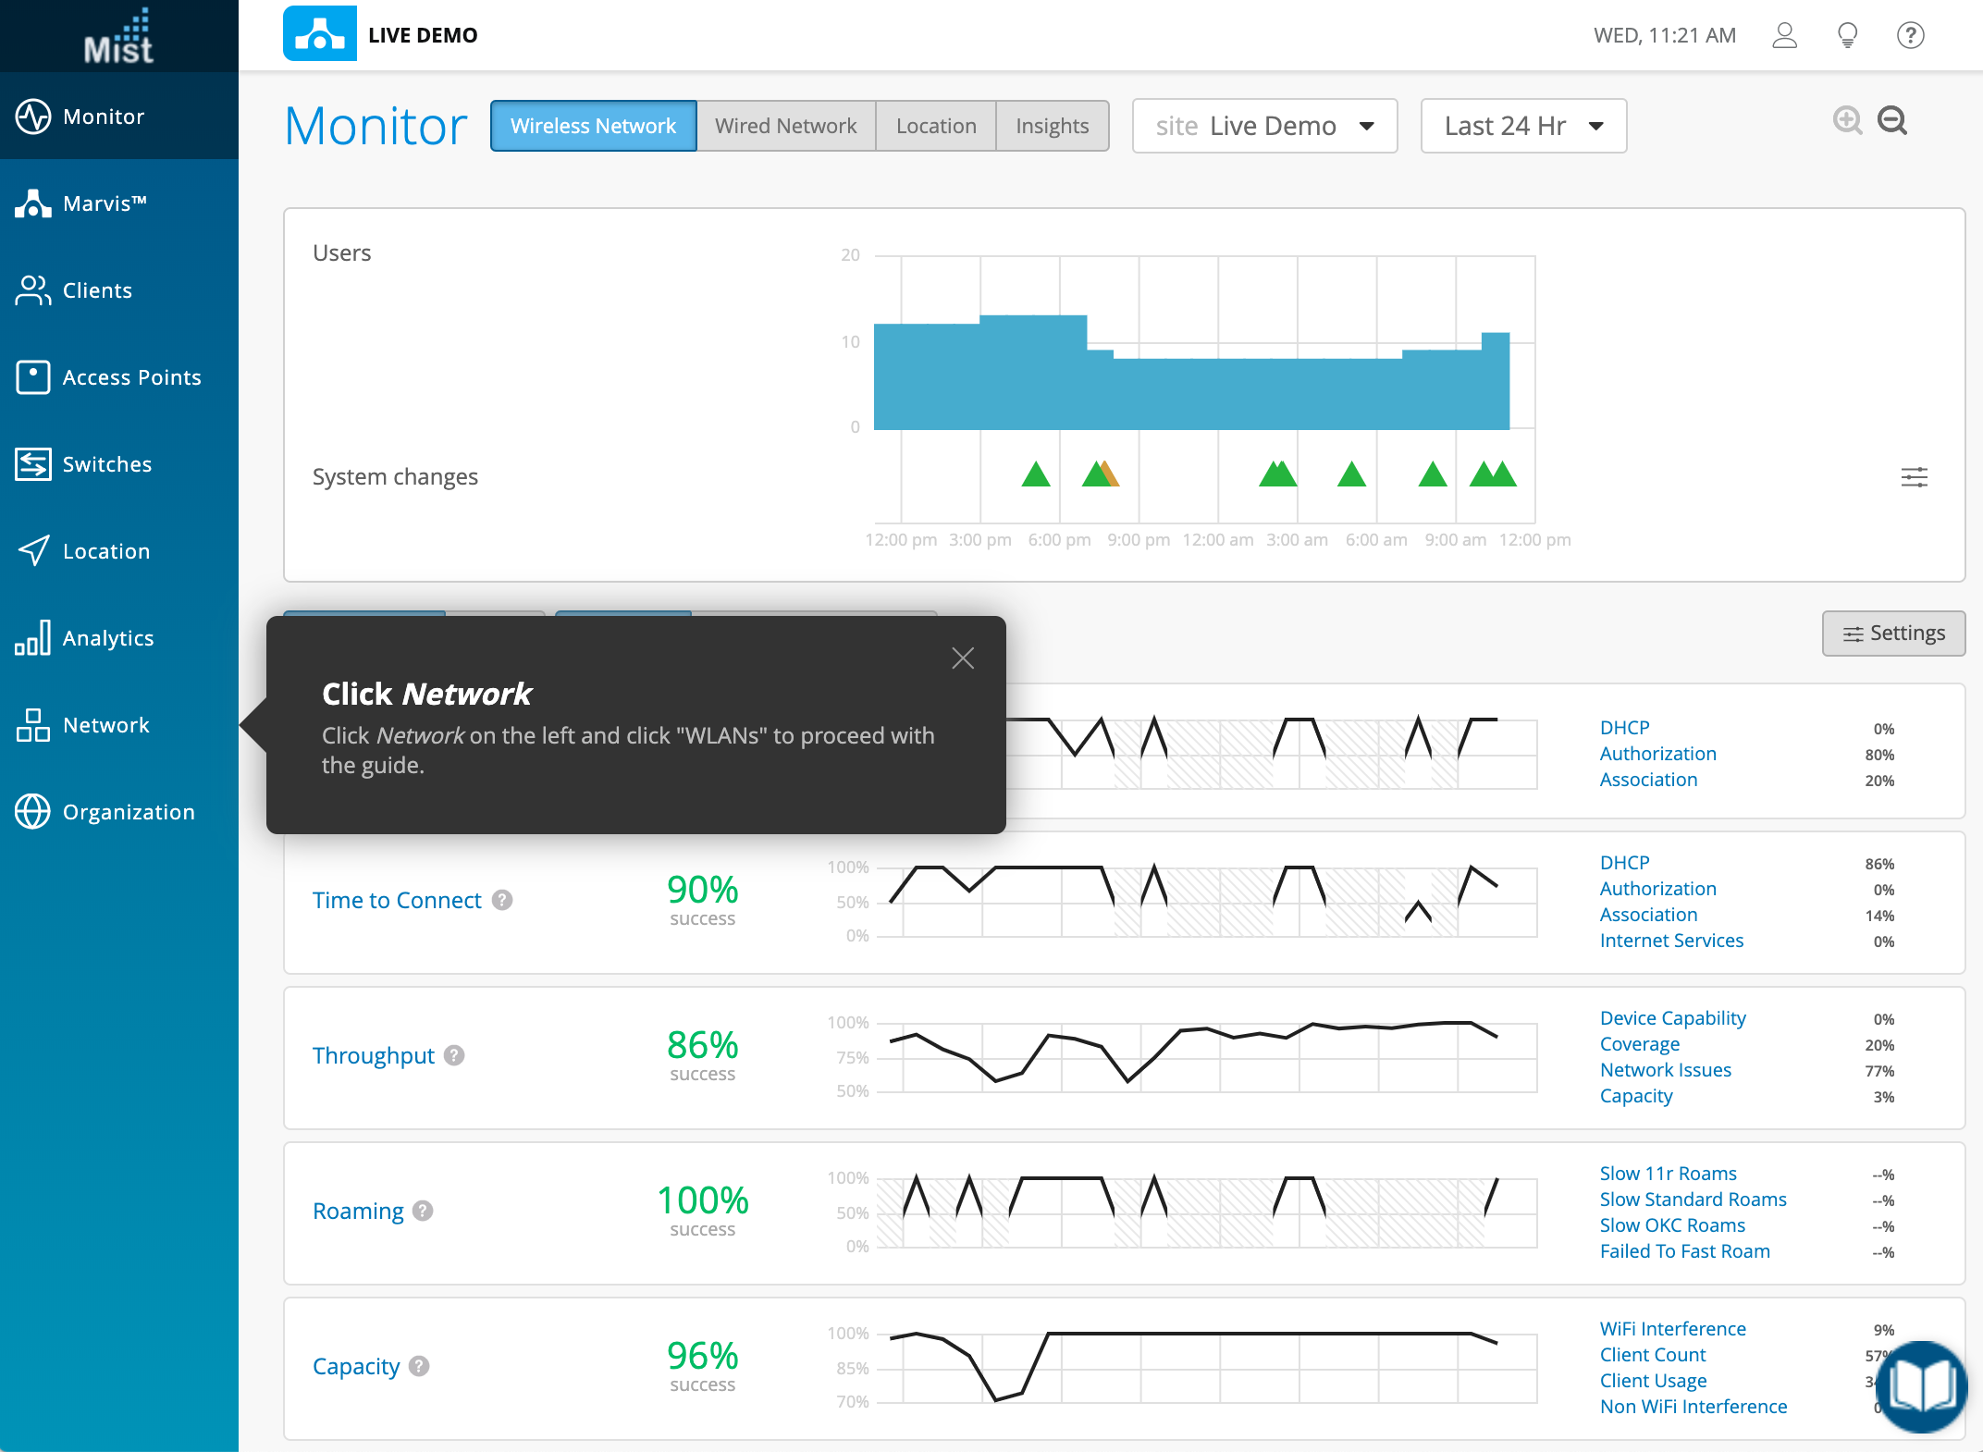
Task: Open Network in the left sidebar
Action: [105, 725]
